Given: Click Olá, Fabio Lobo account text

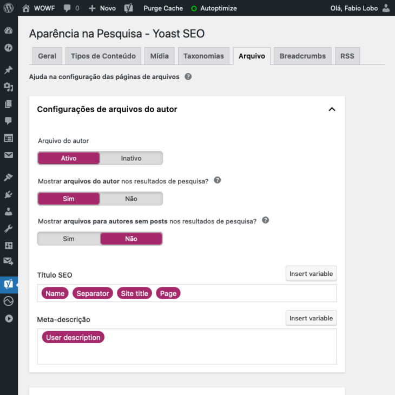Looking at the screenshot, I should click(x=354, y=8).
